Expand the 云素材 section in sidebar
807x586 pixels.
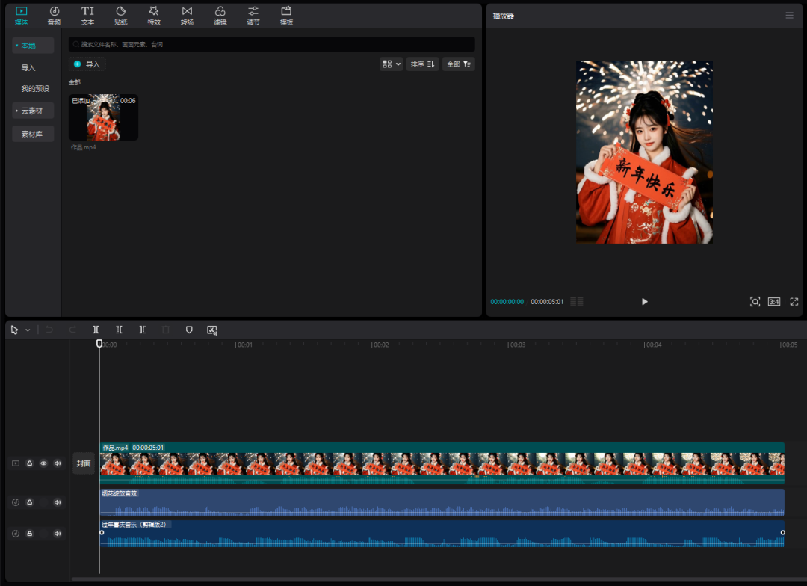click(x=32, y=111)
